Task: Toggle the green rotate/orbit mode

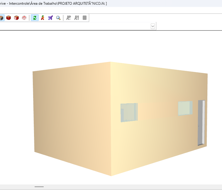Action: 35,18
